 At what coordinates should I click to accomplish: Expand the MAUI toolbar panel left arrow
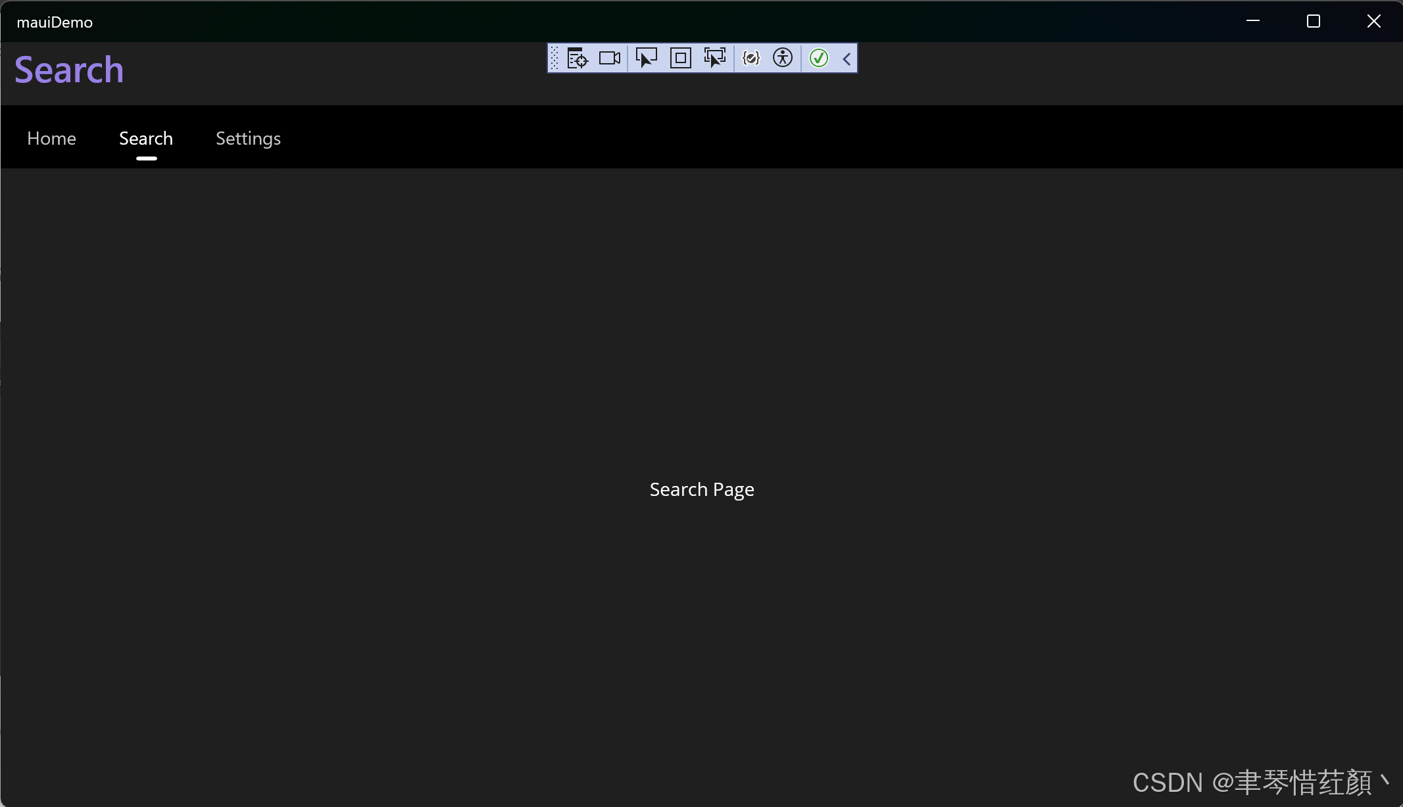coord(845,58)
